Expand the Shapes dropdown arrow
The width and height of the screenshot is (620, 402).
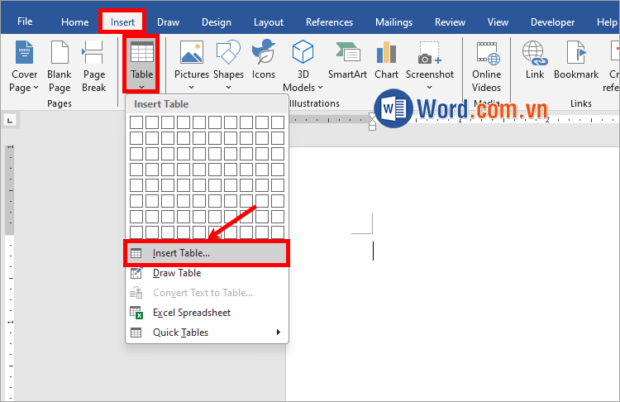pos(228,87)
